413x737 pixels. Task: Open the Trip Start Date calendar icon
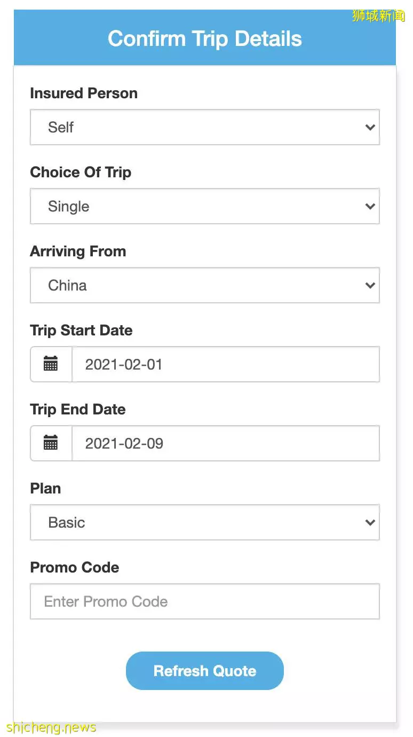click(51, 364)
